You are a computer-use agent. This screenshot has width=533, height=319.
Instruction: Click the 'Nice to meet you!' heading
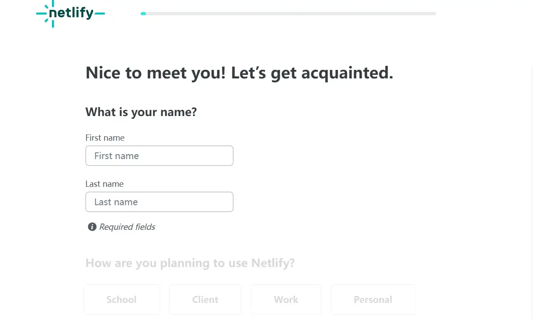coord(239,72)
